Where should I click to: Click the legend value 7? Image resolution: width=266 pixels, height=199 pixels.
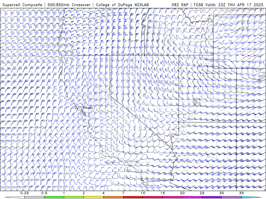(123, 193)
